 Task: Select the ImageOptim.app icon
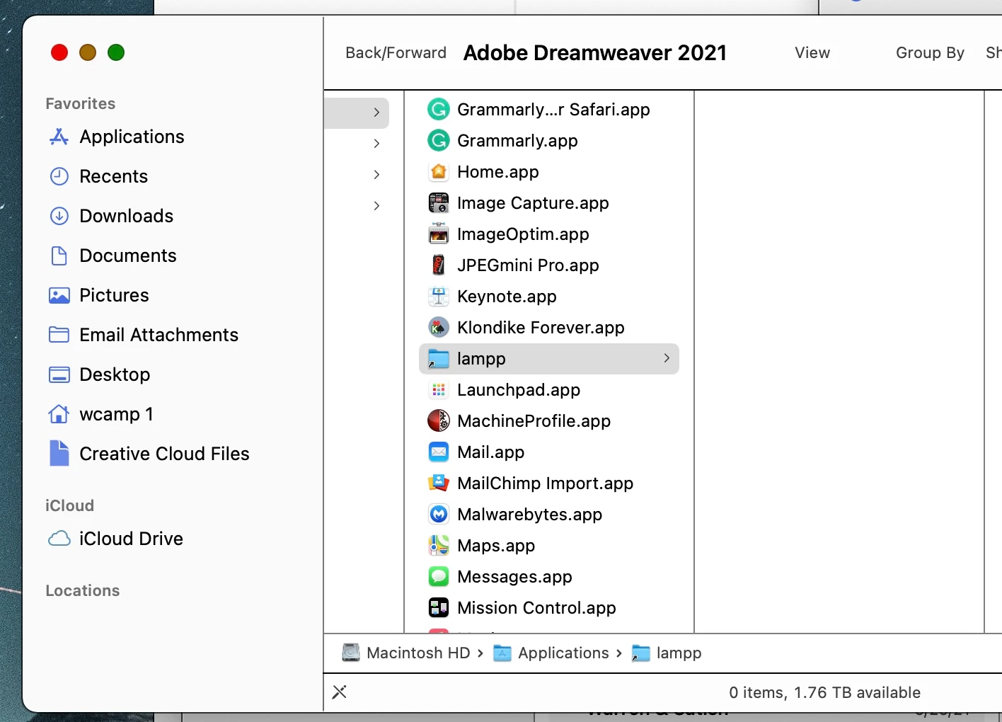point(439,234)
